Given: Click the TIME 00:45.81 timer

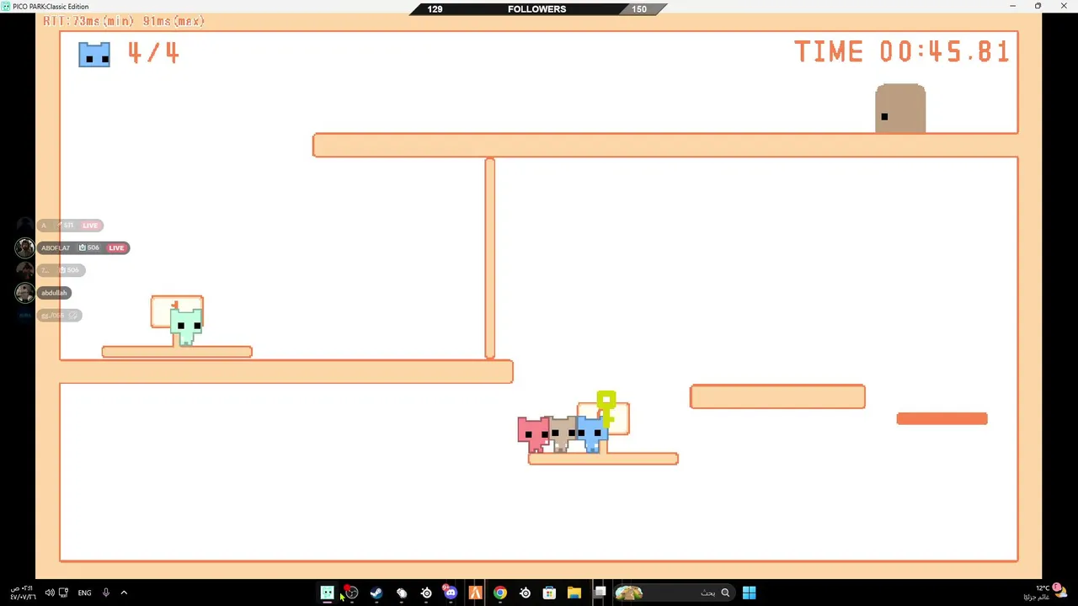Looking at the screenshot, I should tap(902, 52).
